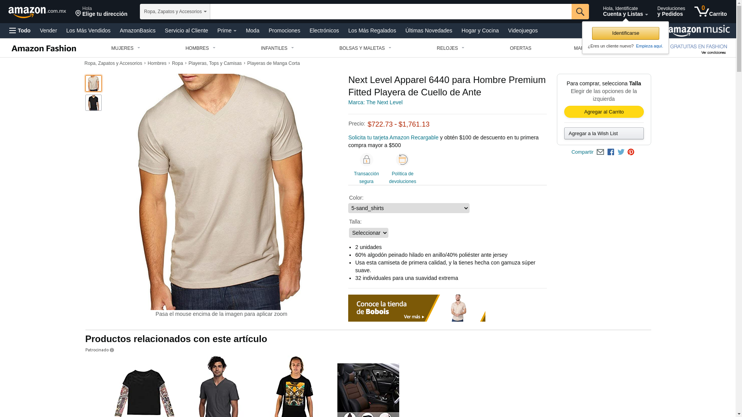Expand the HOMBRES fashion menu
The image size is (742, 417).
201,48
